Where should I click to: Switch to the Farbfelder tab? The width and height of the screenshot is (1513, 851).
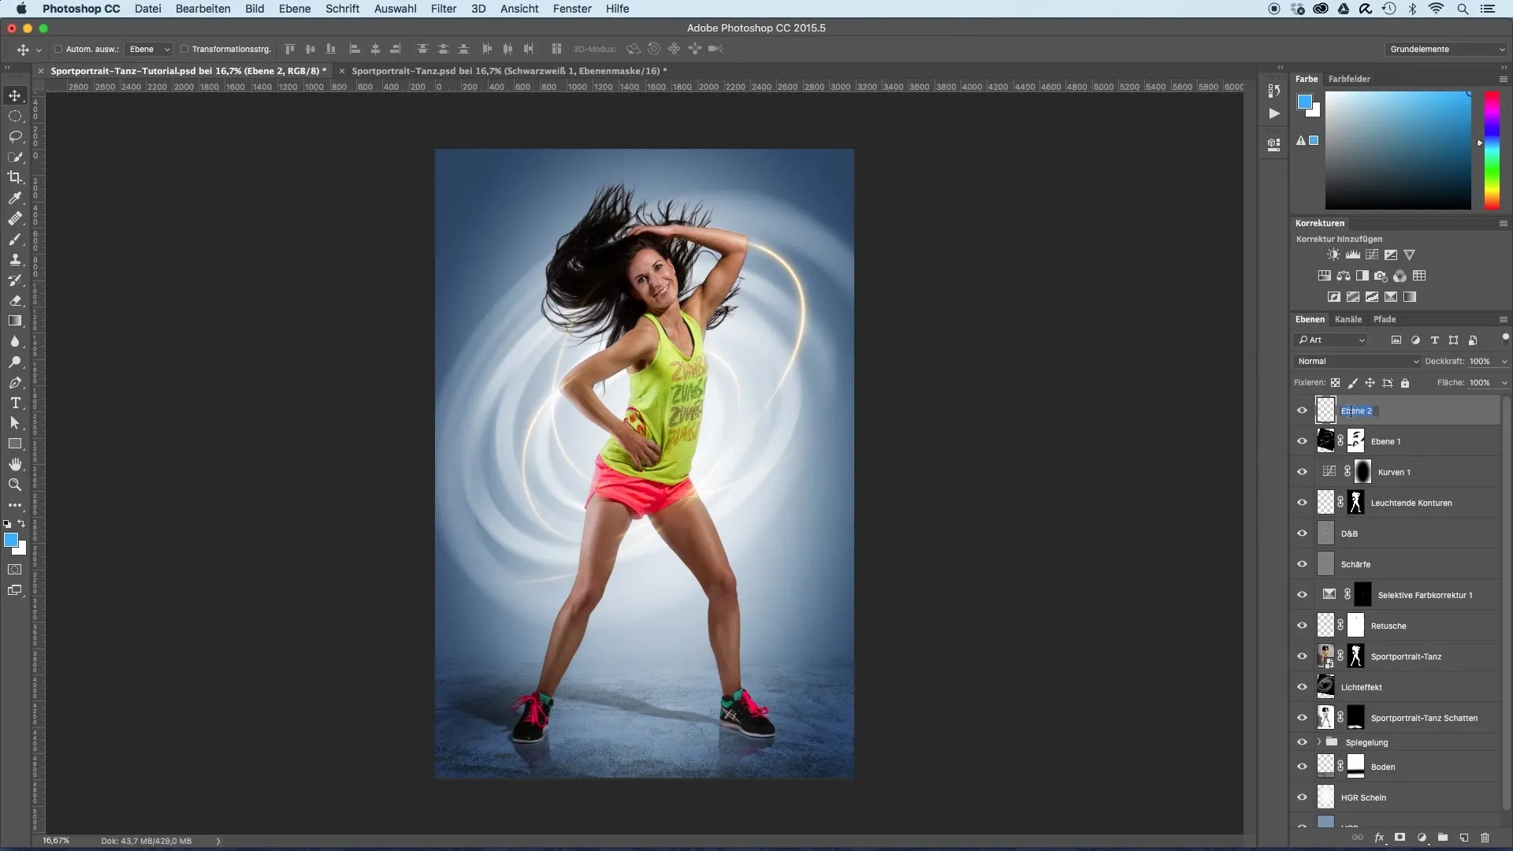[1349, 79]
